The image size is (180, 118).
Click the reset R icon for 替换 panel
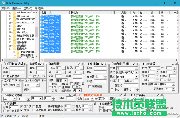(43, 64)
